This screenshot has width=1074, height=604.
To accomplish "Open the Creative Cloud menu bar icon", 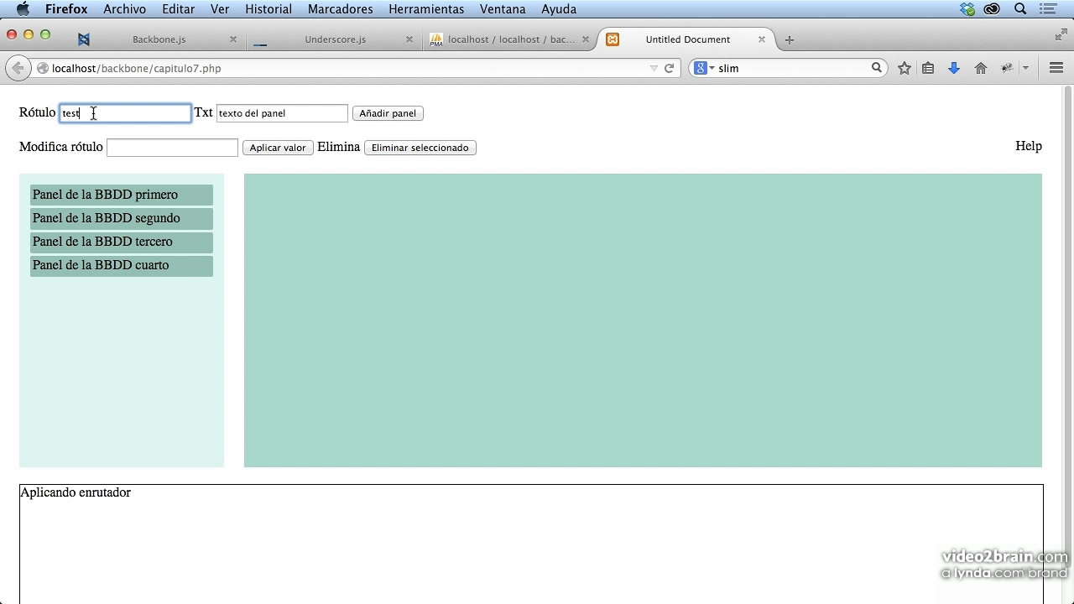I will [993, 9].
